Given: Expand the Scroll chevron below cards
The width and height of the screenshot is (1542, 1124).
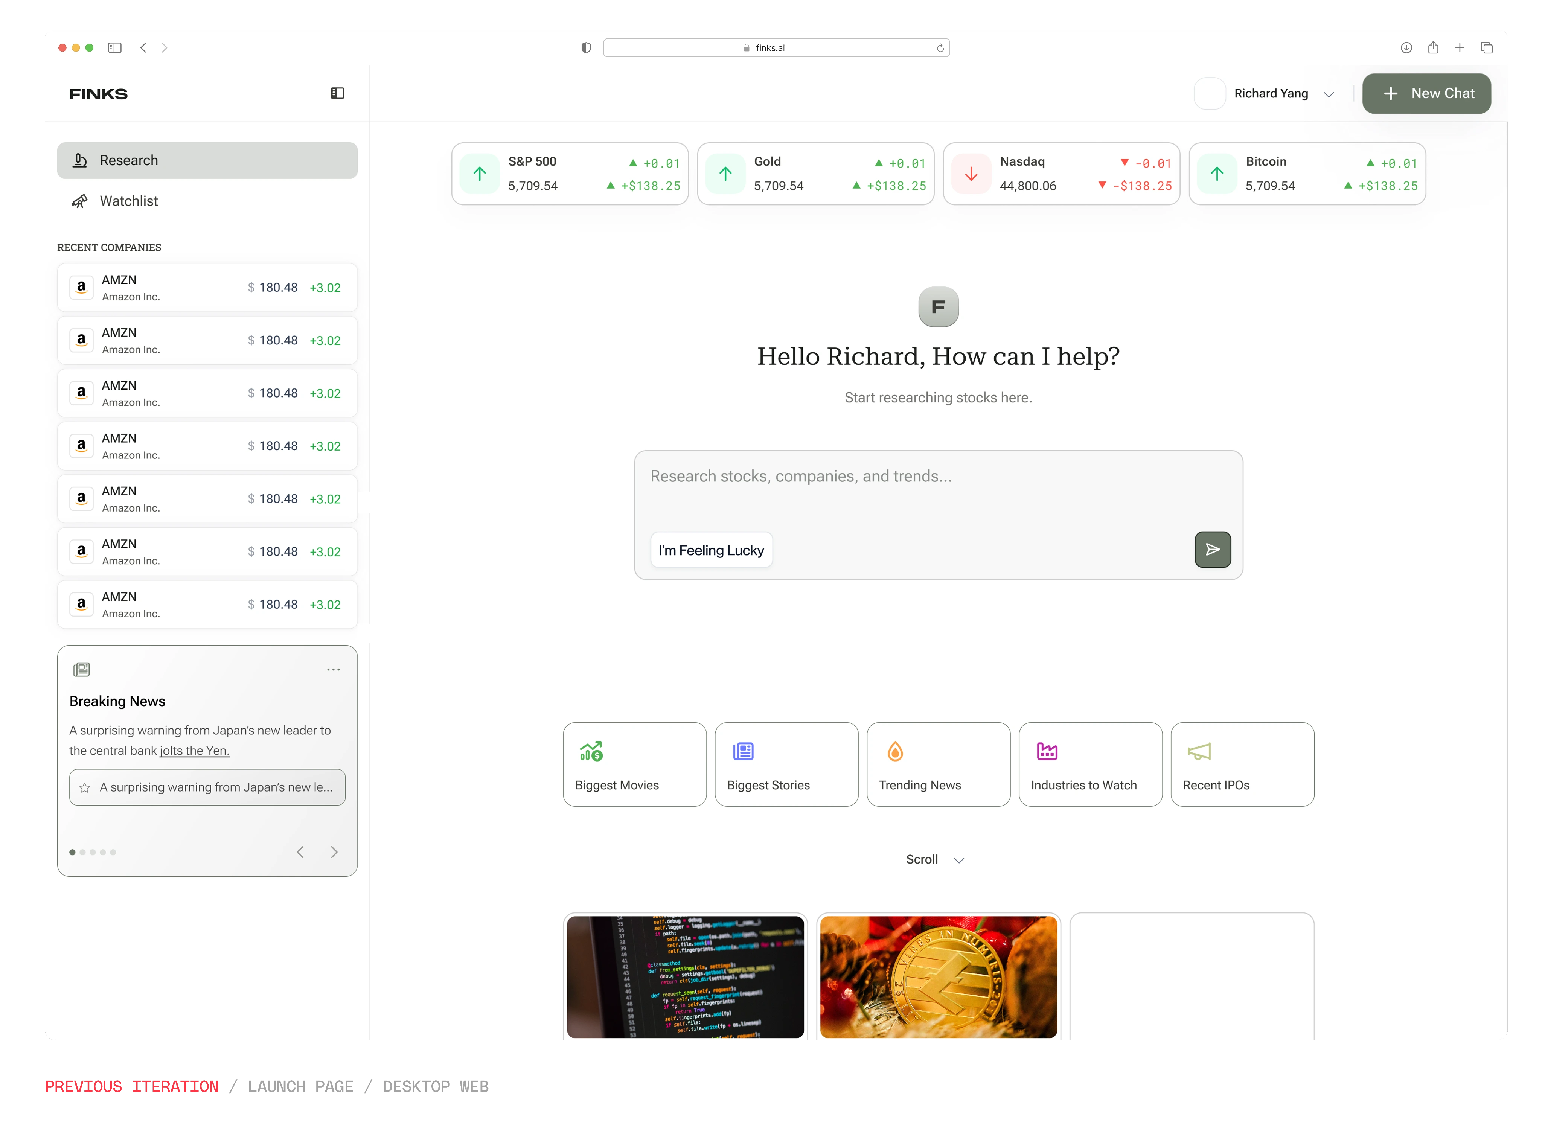Looking at the screenshot, I should tap(959, 861).
